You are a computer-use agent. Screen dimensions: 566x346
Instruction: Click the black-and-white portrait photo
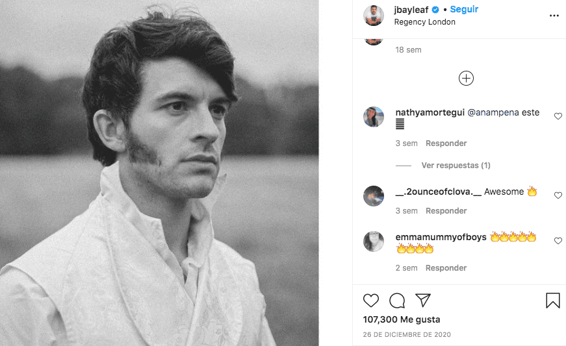(x=159, y=173)
